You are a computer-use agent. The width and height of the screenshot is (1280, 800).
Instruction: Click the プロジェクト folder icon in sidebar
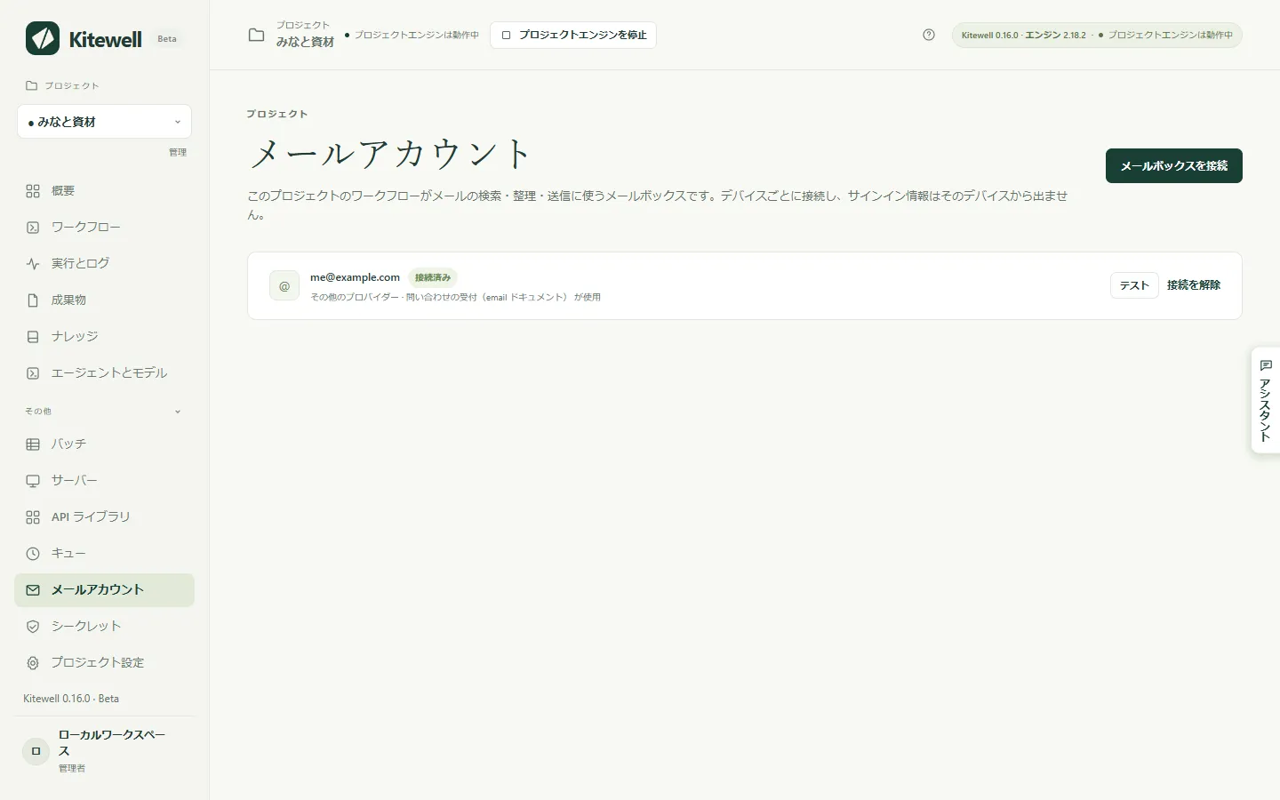pyautogui.click(x=32, y=86)
